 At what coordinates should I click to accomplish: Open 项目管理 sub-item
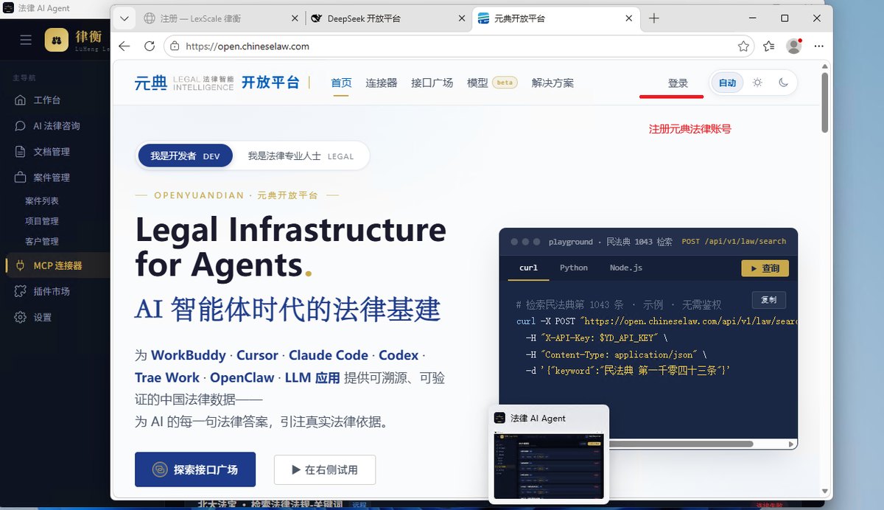point(42,221)
